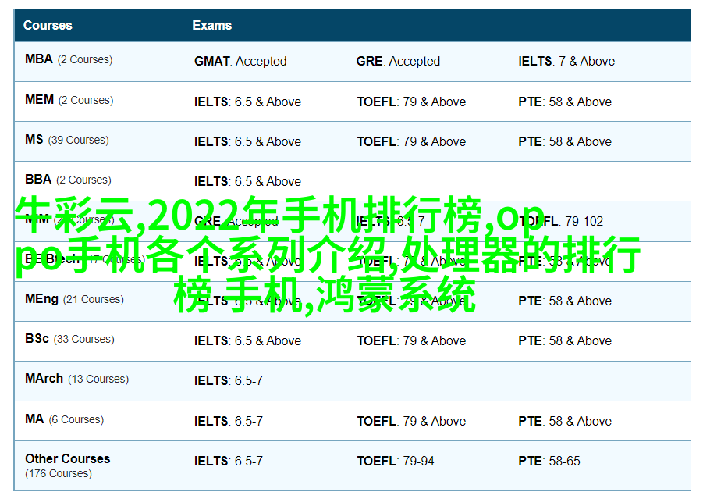This screenshot has height=499, width=703.
Task: Click TOEFL: 79 & Above in the MA row
Action: coord(411,422)
